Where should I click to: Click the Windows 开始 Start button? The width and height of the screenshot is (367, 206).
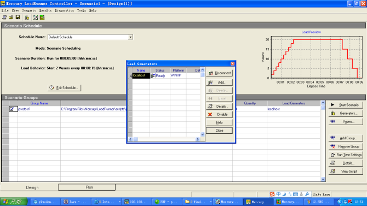pyautogui.click(x=14, y=202)
